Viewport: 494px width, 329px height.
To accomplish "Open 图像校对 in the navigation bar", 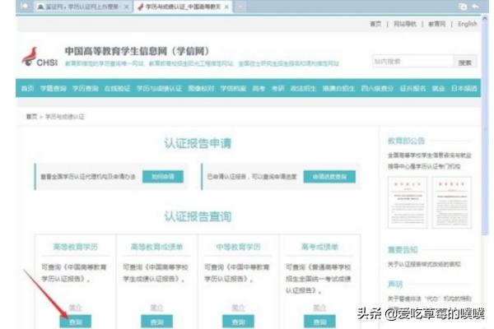I will 201,89.
